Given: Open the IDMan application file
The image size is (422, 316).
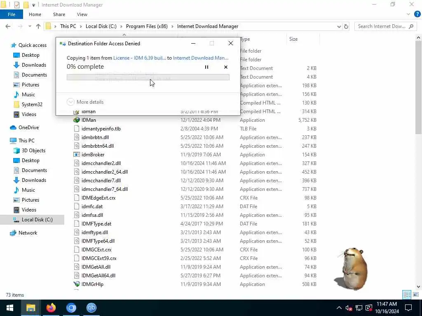Looking at the screenshot, I should (89, 120).
